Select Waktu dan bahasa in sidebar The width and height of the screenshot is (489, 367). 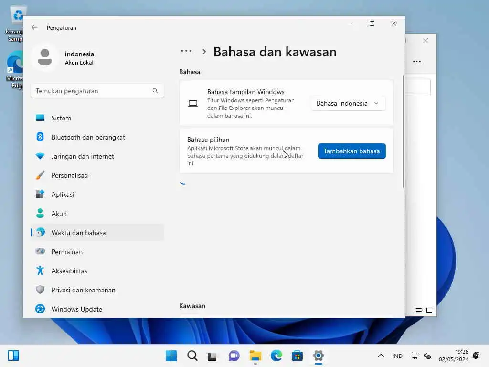[97, 233]
